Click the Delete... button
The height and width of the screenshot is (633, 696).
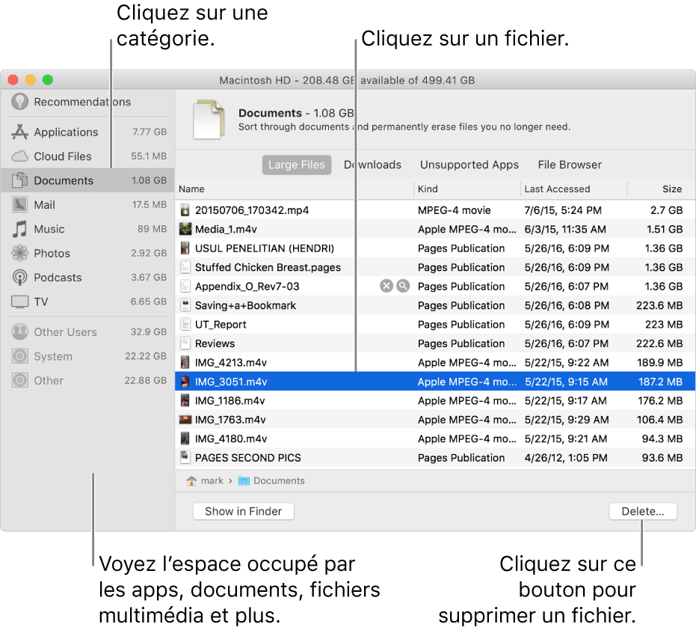pos(643,511)
